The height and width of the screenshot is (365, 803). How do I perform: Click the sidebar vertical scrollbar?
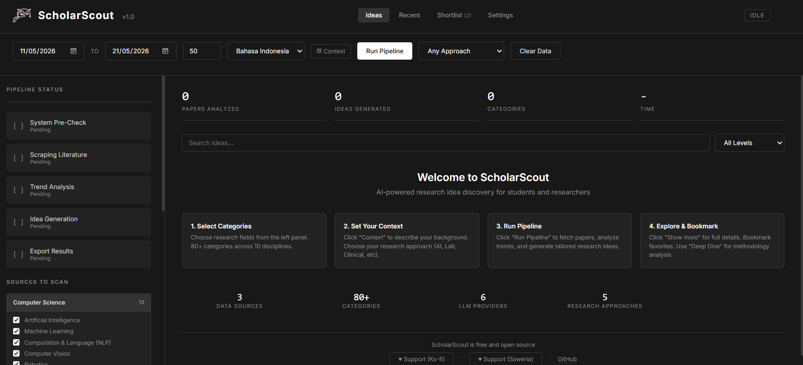tap(163, 143)
